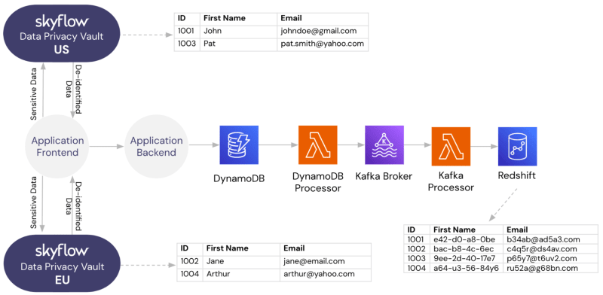The image size is (603, 295).
Task: Click "De-identified Data" label near the EU vault
Action: pyautogui.click(x=73, y=206)
